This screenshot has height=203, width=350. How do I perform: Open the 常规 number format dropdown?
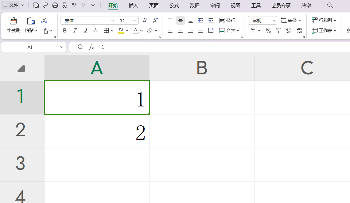coord(262,20)
